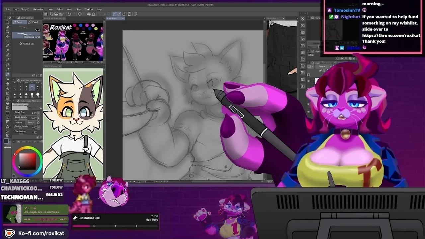Select the Hand move tool

(x=7, y=27)
